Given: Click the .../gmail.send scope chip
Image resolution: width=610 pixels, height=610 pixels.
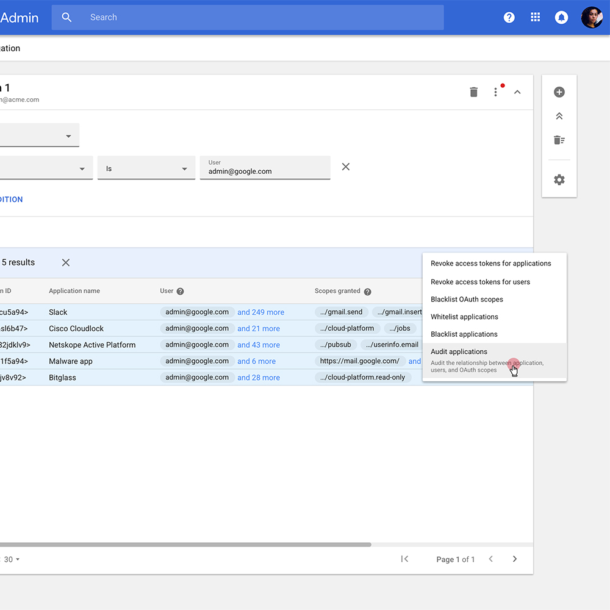Looking at the screenshot, I should pyautogui.click(x=341, y=312).
